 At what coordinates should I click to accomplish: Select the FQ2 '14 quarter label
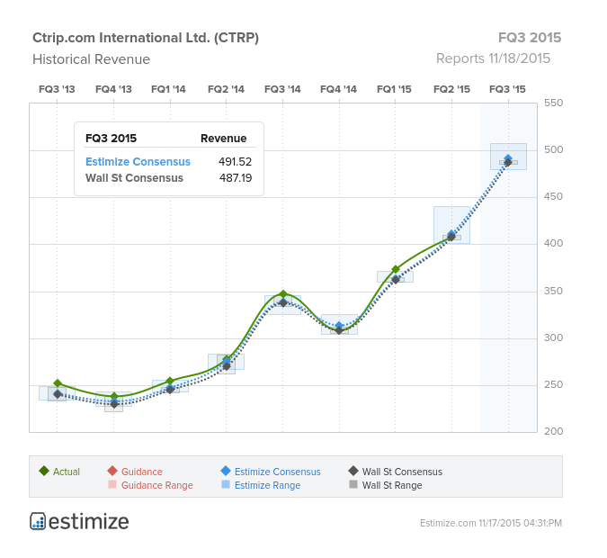click(226, 89)
